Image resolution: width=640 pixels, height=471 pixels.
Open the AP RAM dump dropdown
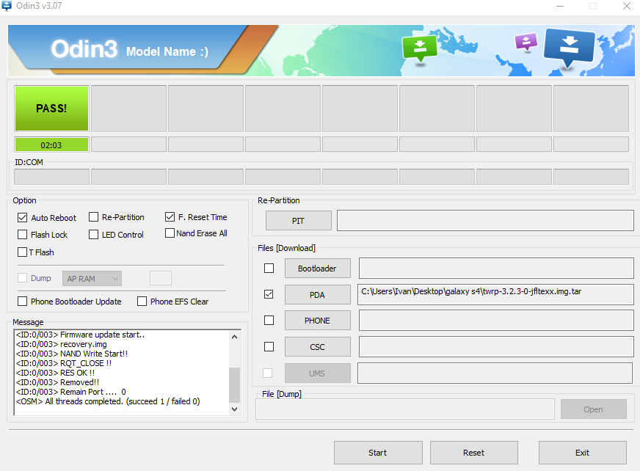pos(92,278)
